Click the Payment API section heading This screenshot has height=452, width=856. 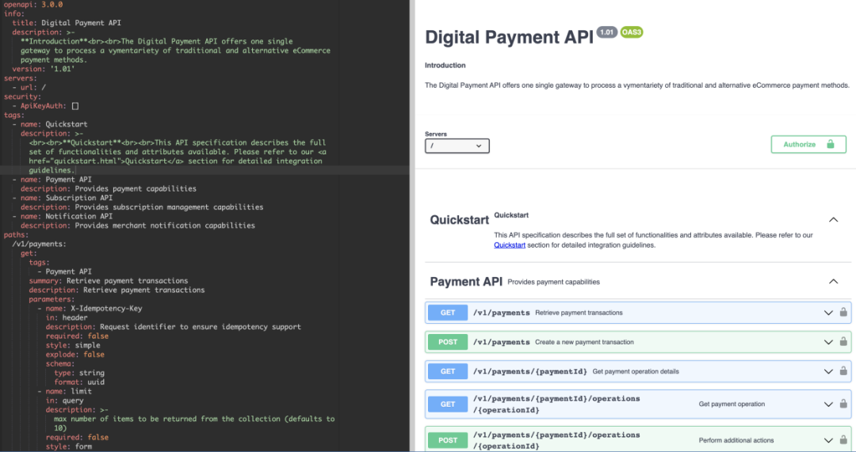coord(466,281)
